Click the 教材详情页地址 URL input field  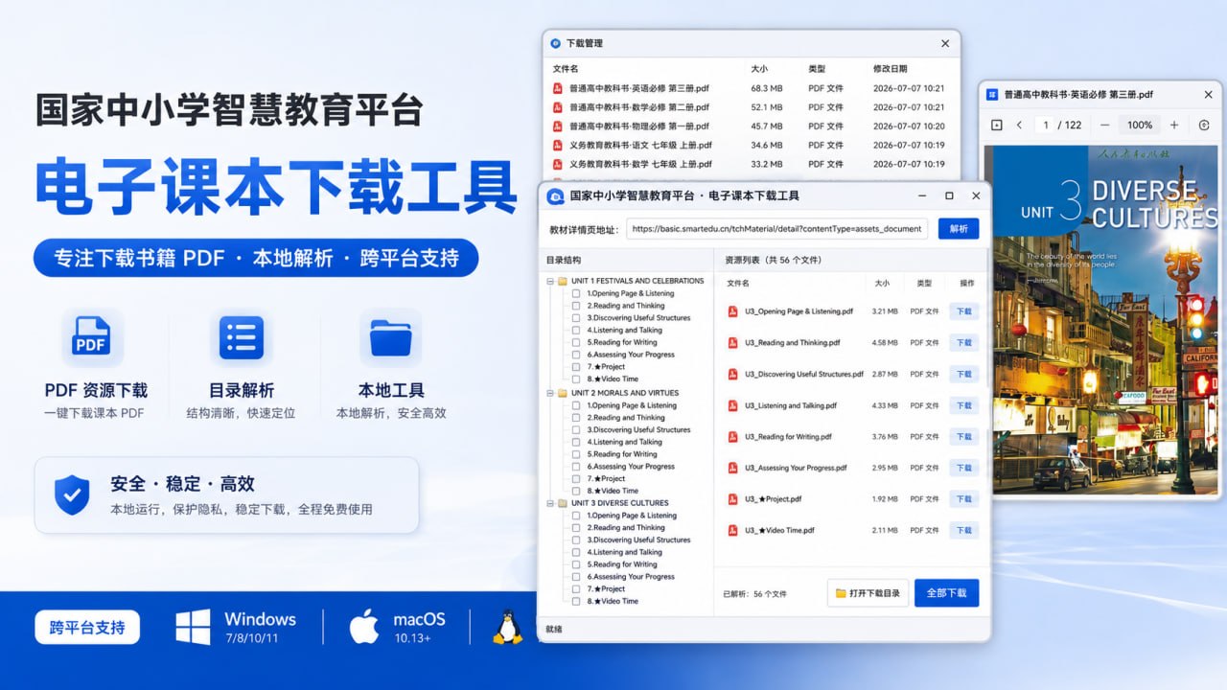[777, 229]
